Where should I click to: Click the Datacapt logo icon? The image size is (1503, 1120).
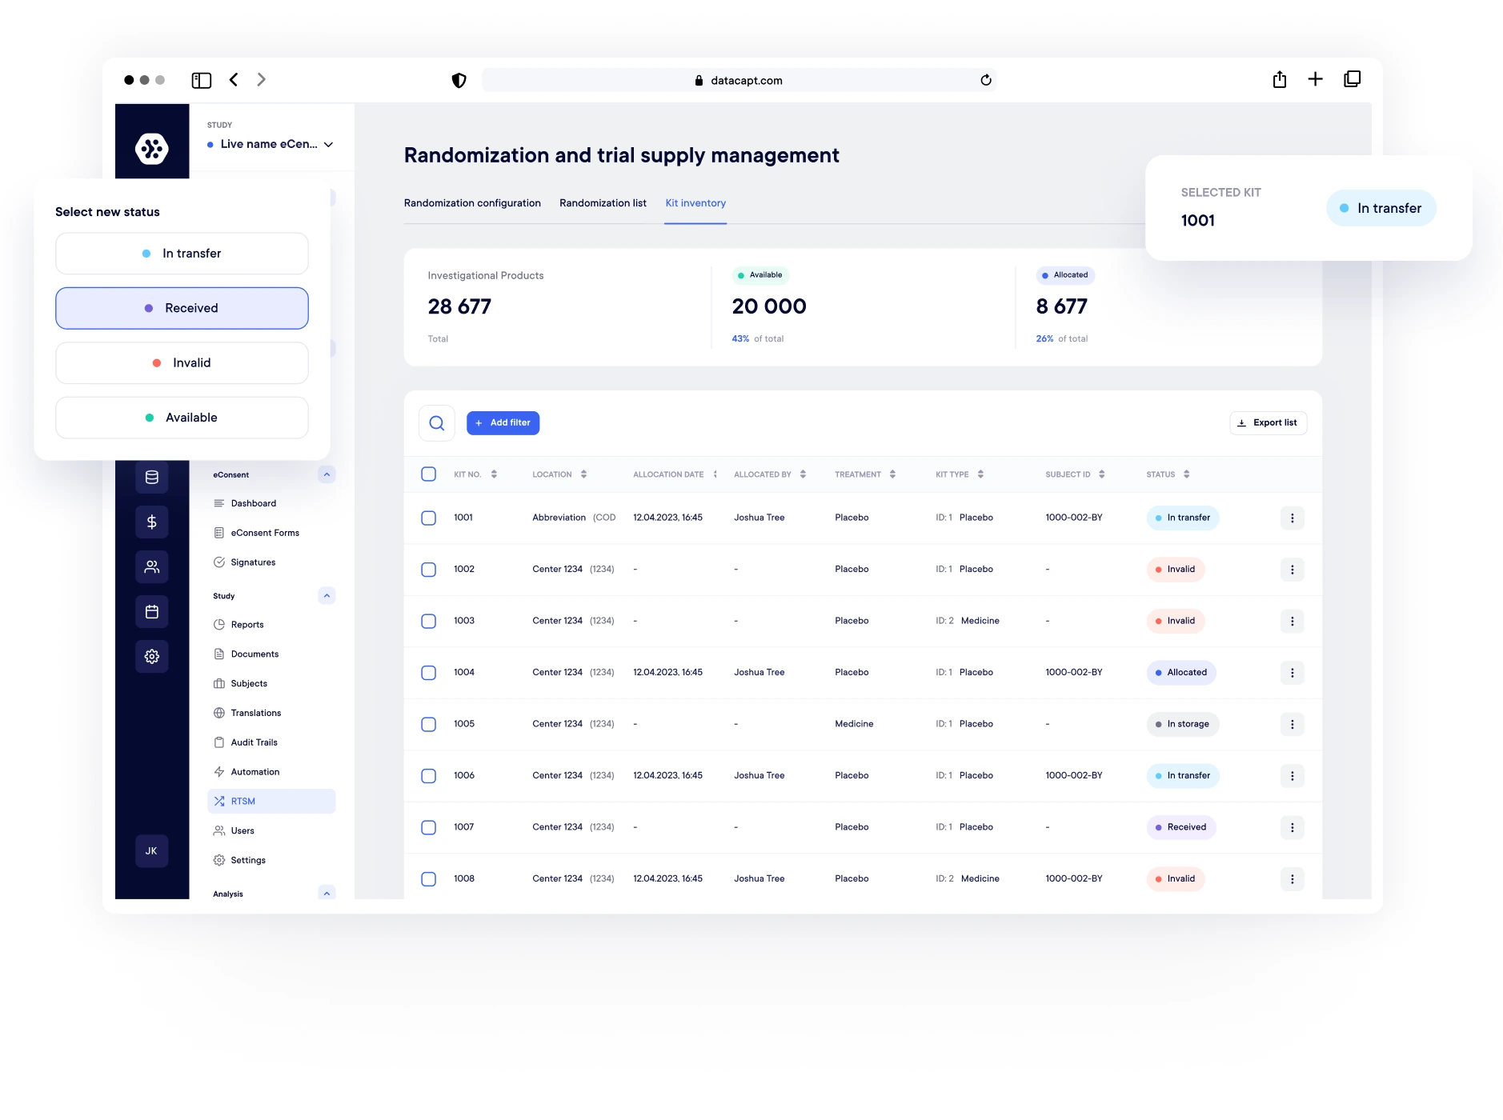pyautogui.click(x=152, y=149)
